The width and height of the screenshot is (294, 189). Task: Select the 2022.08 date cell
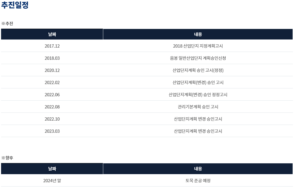52,107
